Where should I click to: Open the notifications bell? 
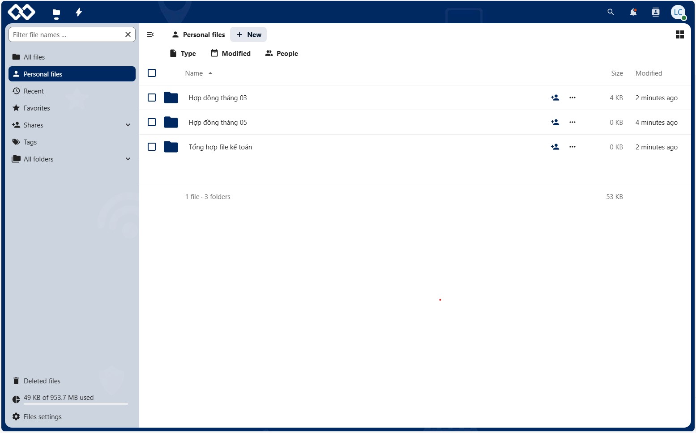633,12
